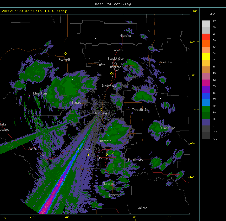Click the 57 value in dBZ legend

coord(214,47)
